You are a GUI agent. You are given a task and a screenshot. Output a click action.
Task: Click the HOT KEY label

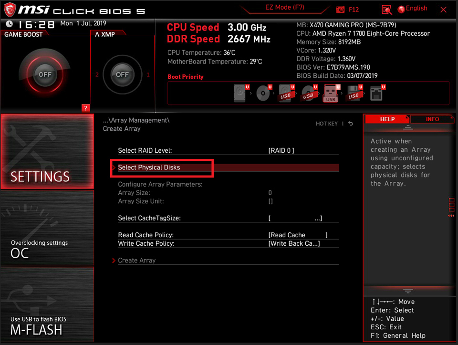pos(326,124)
